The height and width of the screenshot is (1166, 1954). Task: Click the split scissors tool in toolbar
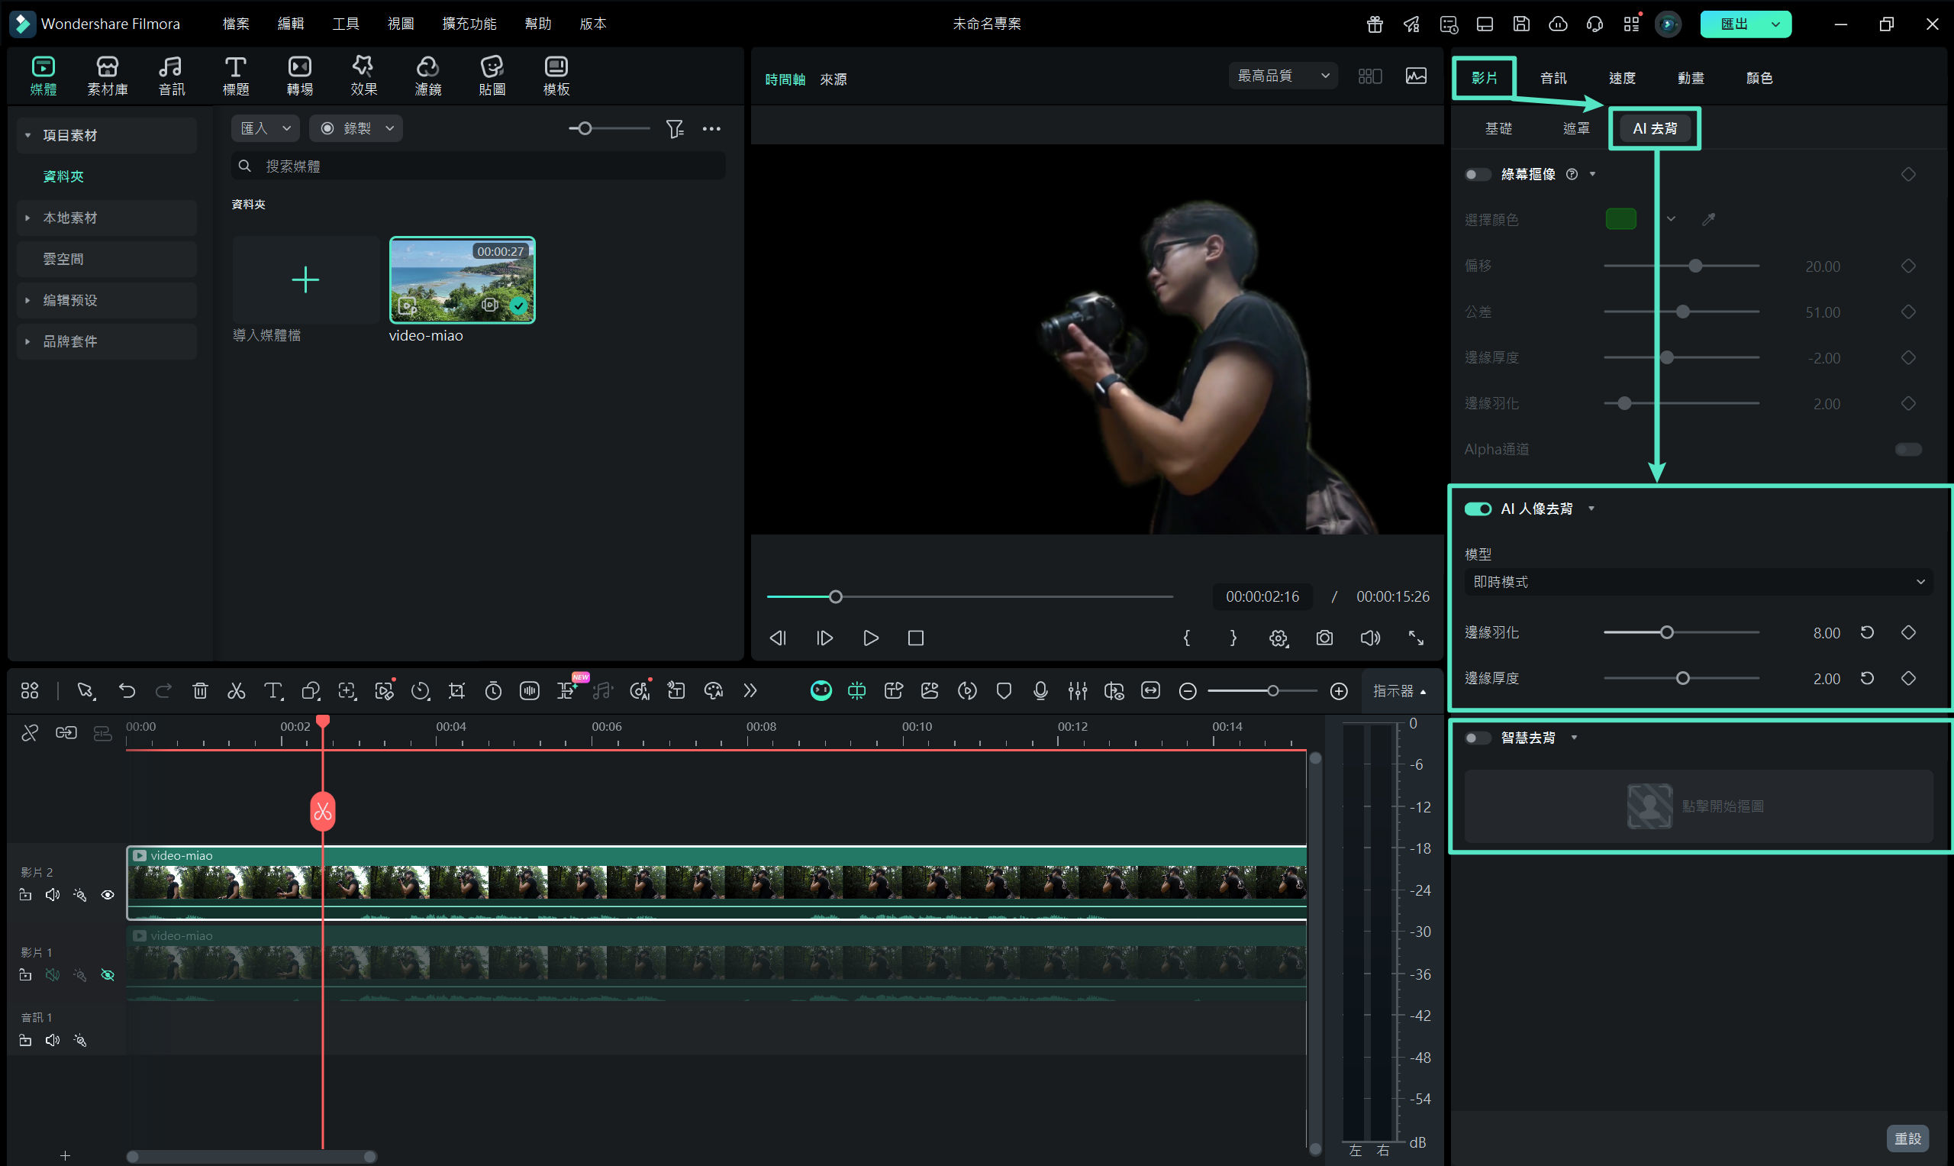point(237,690)
